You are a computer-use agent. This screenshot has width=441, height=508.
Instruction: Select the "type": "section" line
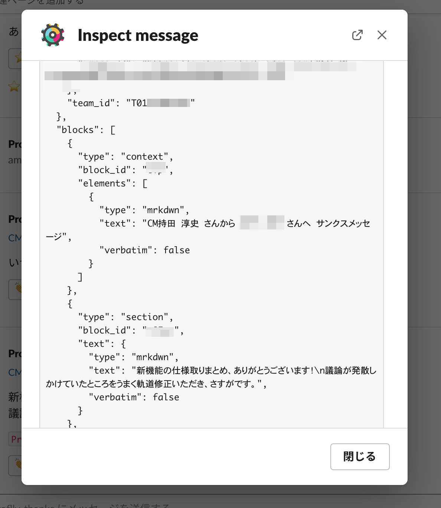click(x=125, y=317)
